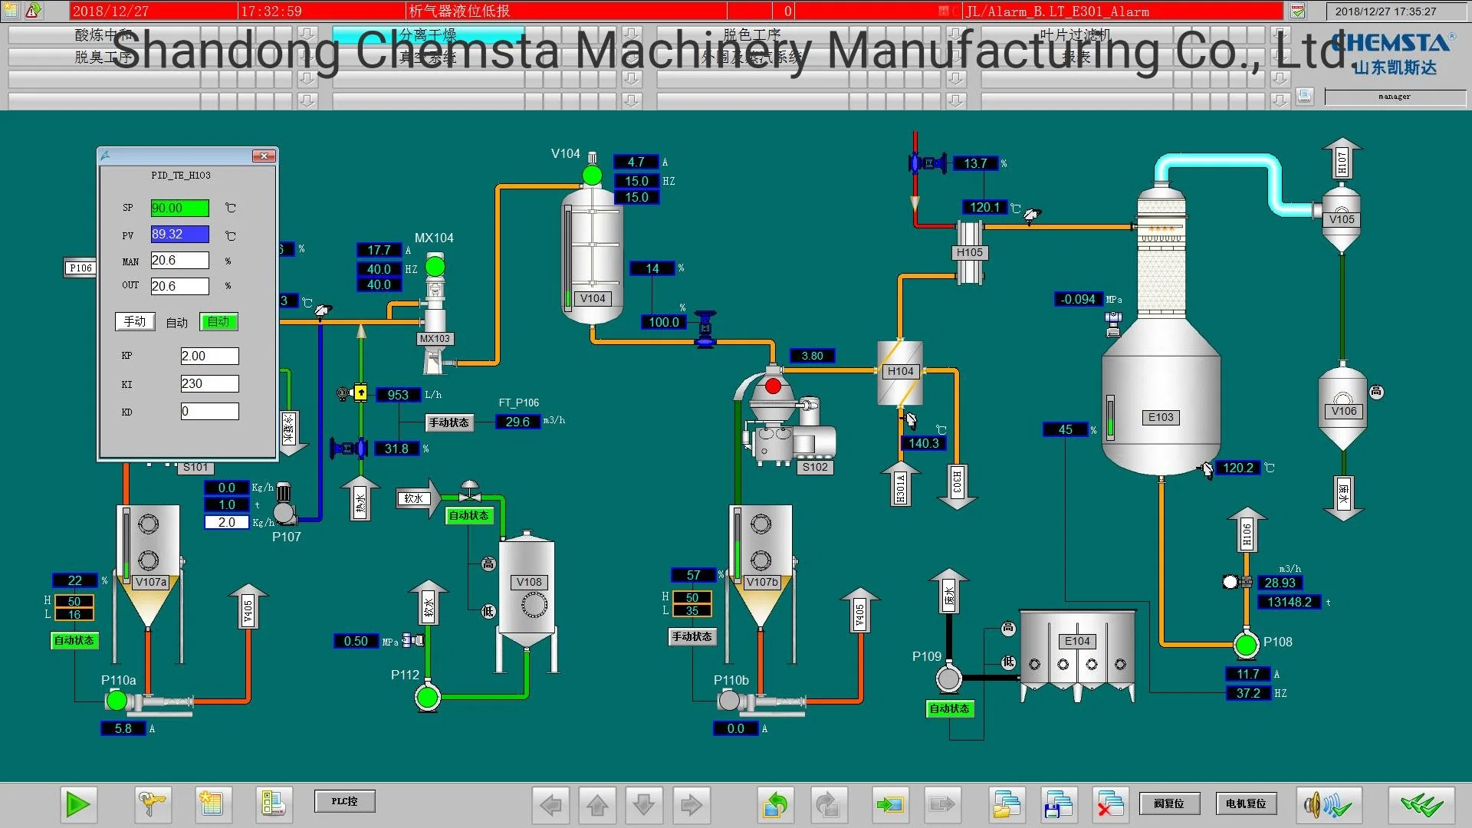Expand the dropdown arrow beside 真空系统 tab
Screen dimensions: 1472x828
coord(632,57)
